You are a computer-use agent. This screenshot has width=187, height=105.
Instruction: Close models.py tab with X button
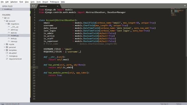coord(58,6)
